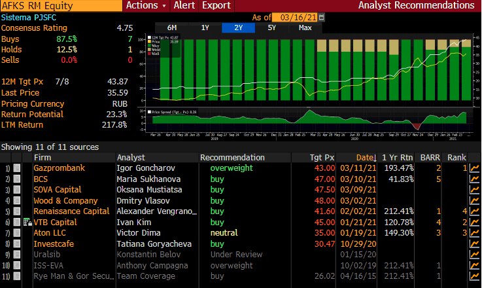482x288 pixels.
Task: Click the 12M Tgt Px white legend swatch
Action: click(x=149, y=37)
